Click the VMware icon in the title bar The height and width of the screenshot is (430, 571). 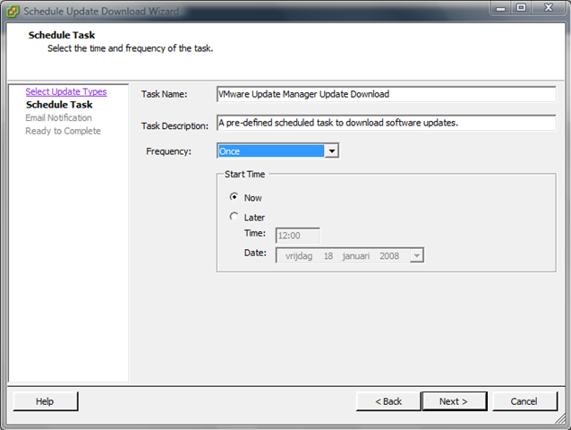[x=12, y=12]
